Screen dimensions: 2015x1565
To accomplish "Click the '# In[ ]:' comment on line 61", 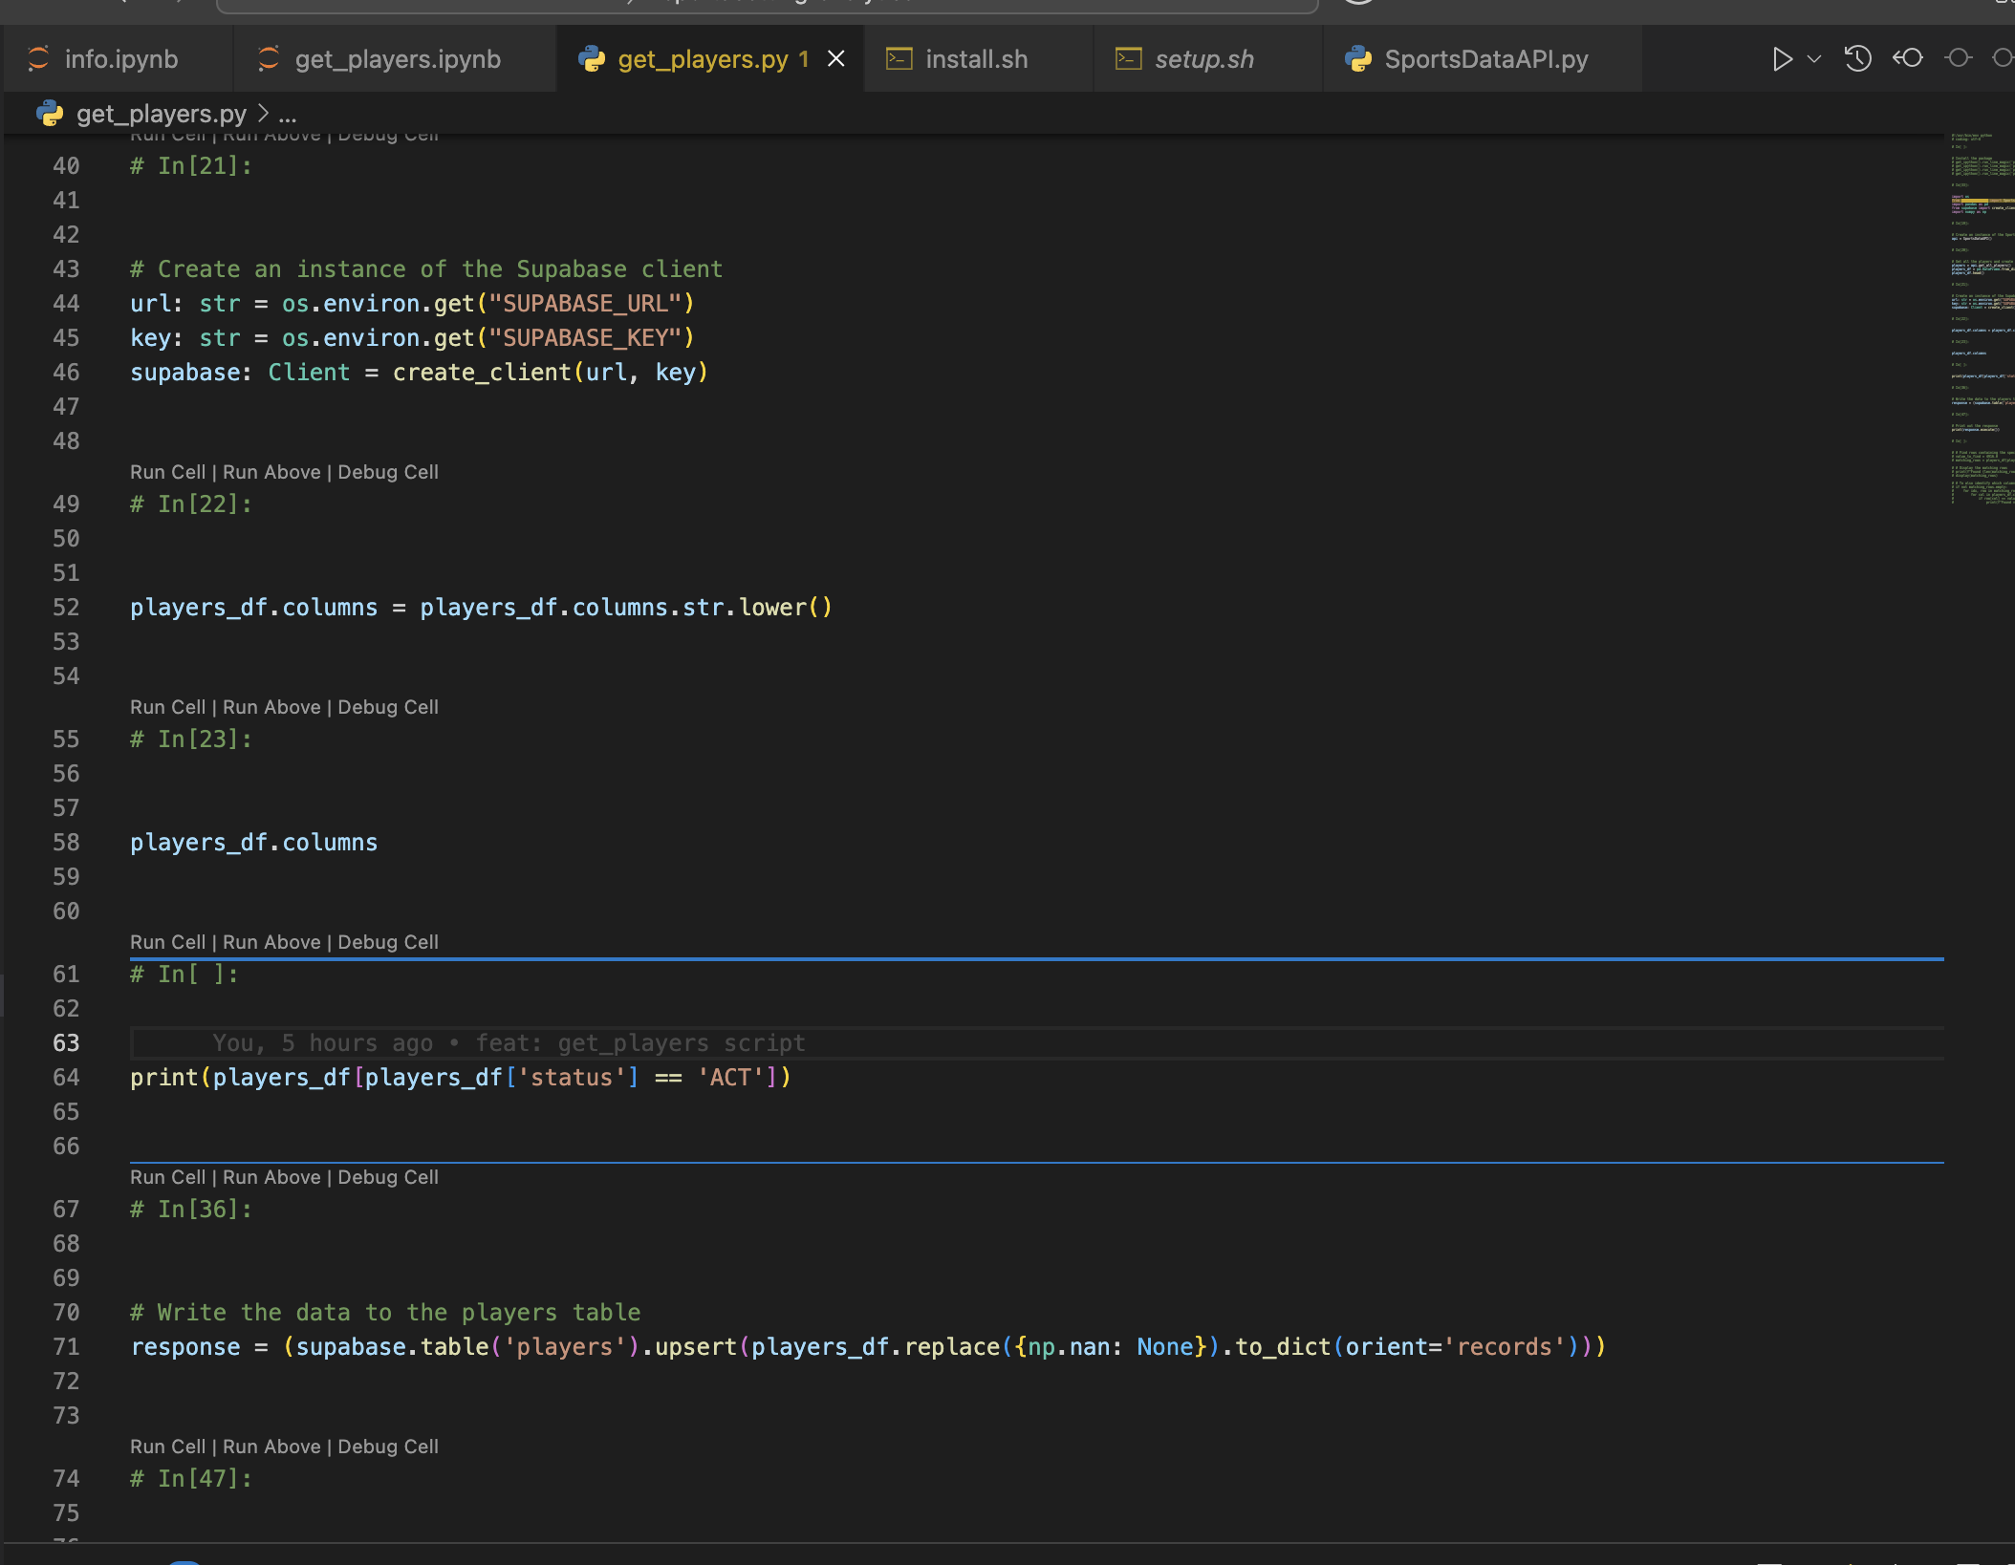I will tap(184, 975).
